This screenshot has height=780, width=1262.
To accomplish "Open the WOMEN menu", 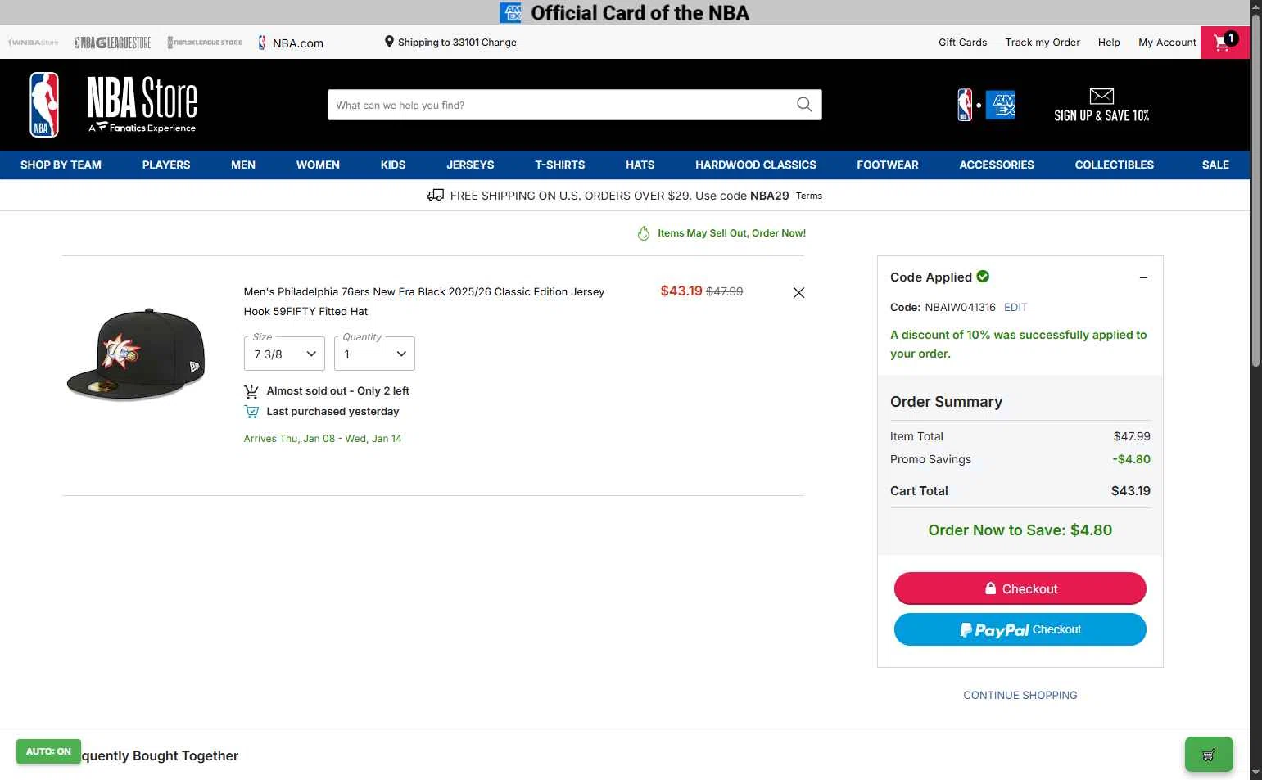I will 318,165.
